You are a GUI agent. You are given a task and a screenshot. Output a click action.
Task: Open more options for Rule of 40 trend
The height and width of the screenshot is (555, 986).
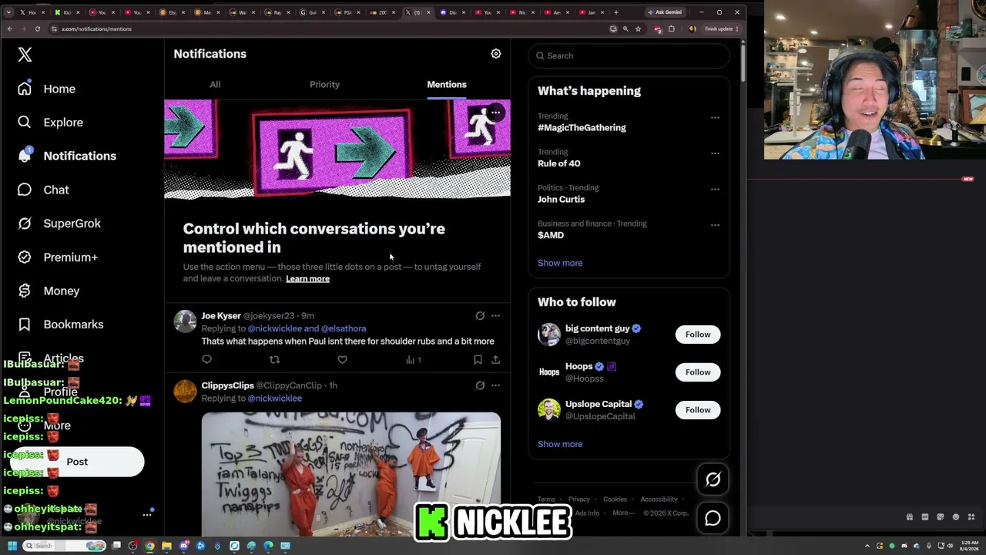tap(715, 153)
